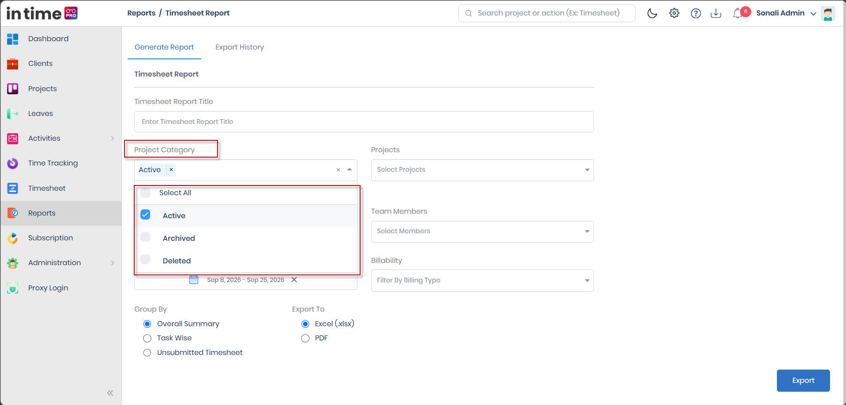Click the Projects sidebar icon
Viewport: 846px width, 405px height.
click(13, 89)
